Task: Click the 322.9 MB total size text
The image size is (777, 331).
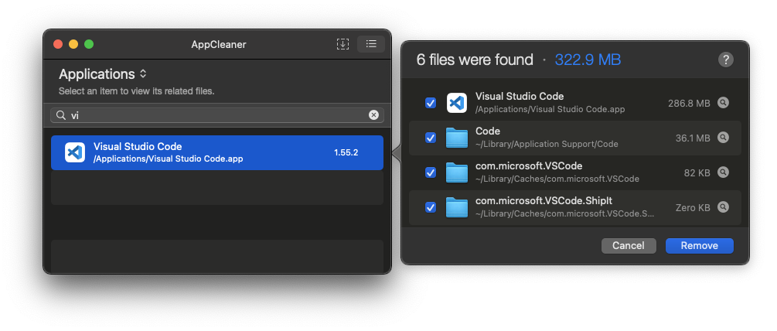Action: coord(588,60)
